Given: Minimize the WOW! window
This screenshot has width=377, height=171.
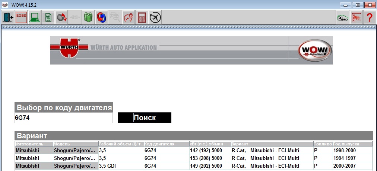Looking at the screenshot, I should pyautogui.click(x=345, y=5).
